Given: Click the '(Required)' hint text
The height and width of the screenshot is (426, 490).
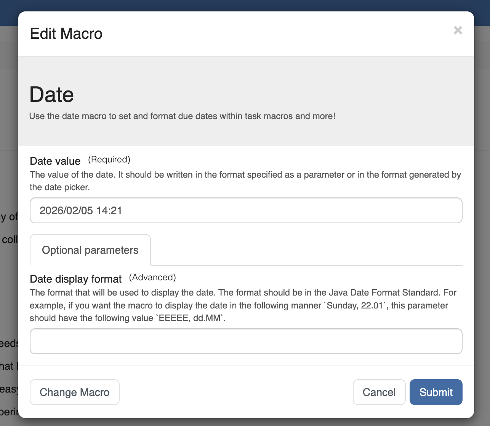Looking at the screenshot, I should pyautogui.click(x=109, y=159).
